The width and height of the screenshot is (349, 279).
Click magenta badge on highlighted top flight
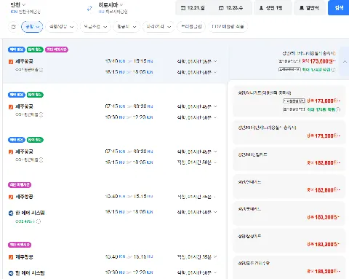click(x=57, y=50)
